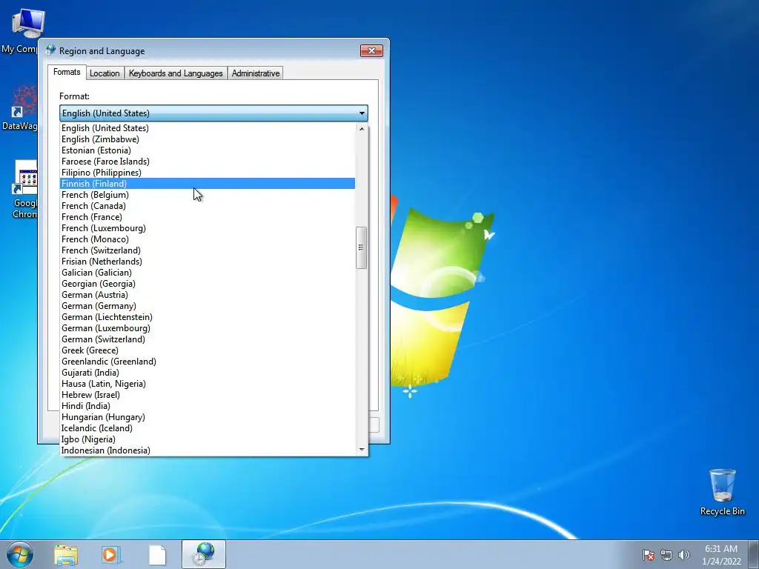Pick German (Liechtenstein)
Viewport: 759px width, 569px height.
pyautogui.click(x=208, y=317)
